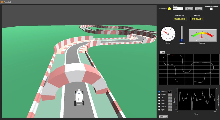220x120 pixels.
Task: Maximize the FormulaG window
Action: [x=211, y=2]
